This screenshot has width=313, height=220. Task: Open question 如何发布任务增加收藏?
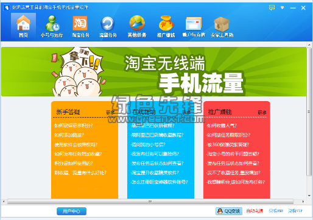coord(78,154)
